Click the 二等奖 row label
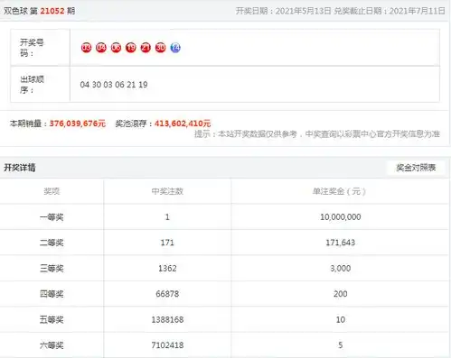 (52, 243)
